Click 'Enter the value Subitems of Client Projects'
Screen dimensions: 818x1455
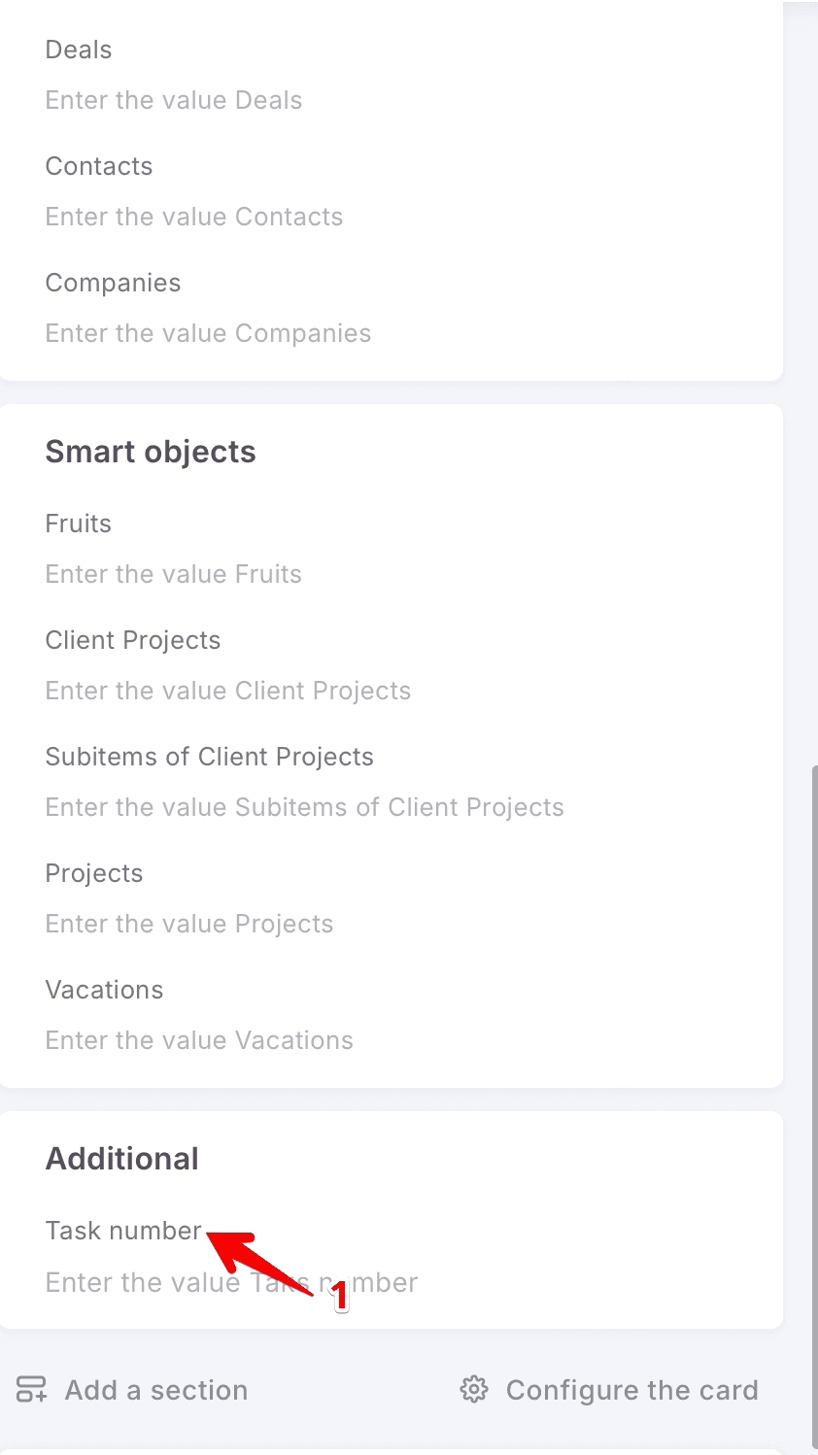[305, 807]
